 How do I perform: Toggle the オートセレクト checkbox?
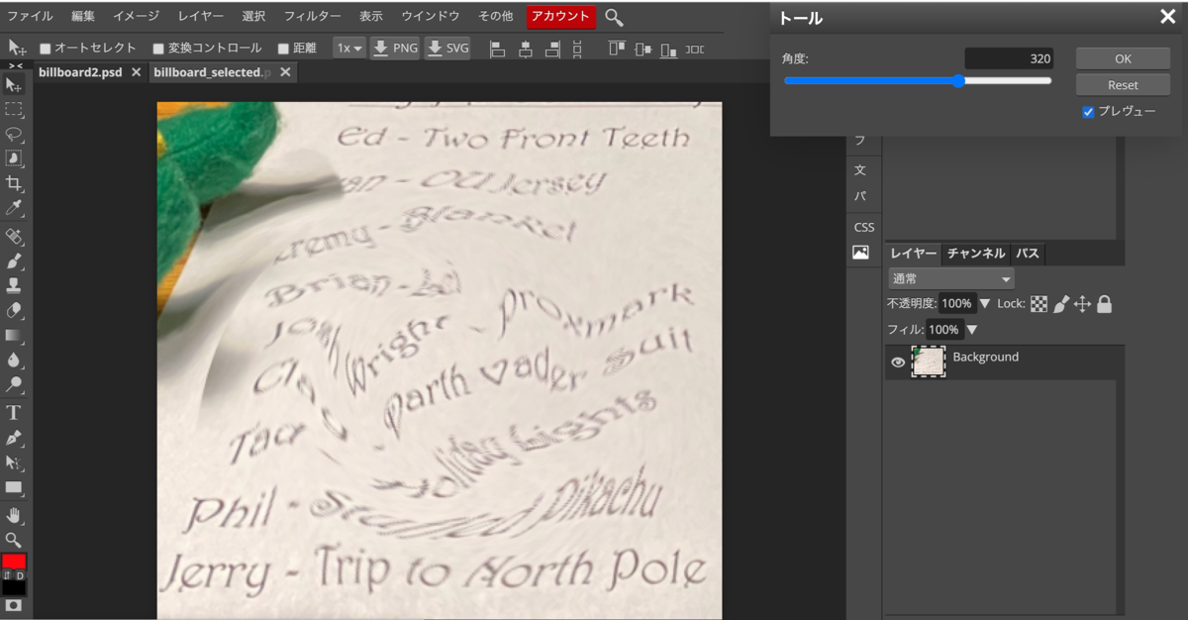[x=45, y=49]
